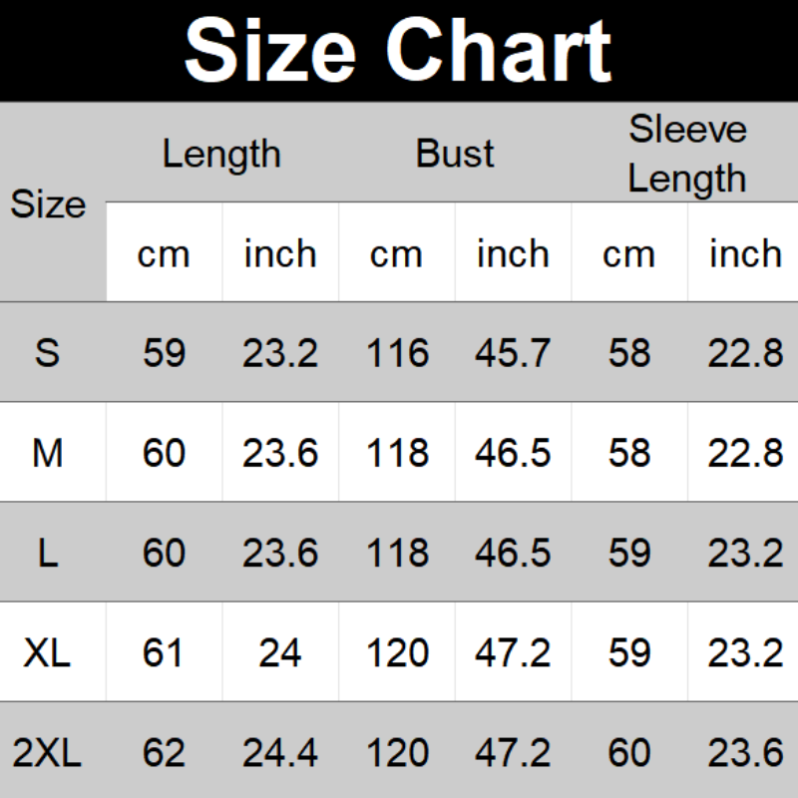Click the L size row label
Image resolution: width=798 pixels, height=798 pixels.
(48, 553)
